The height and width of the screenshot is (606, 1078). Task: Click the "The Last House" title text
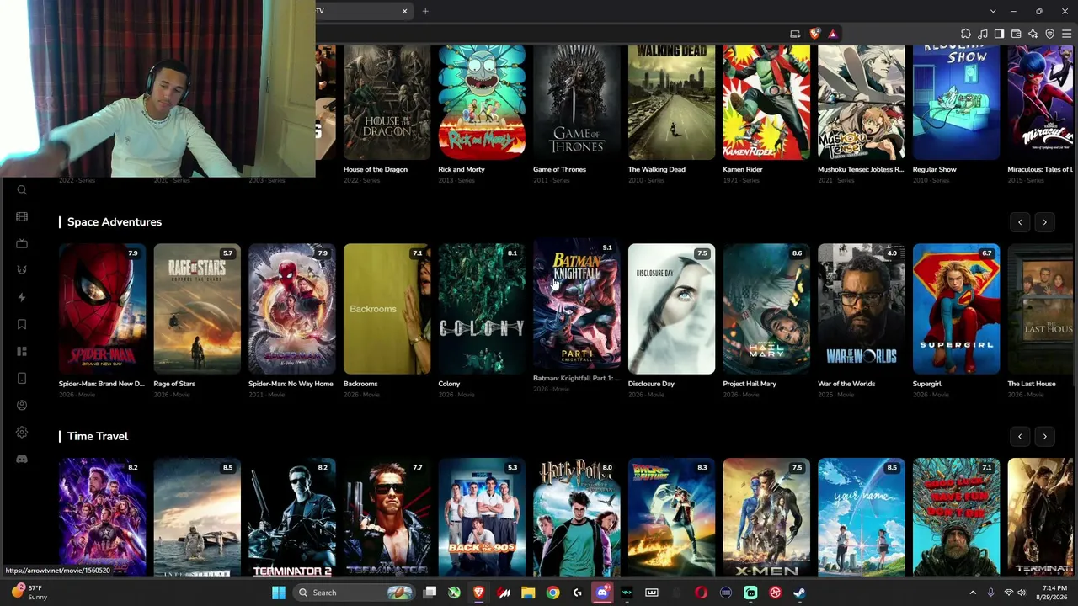click(x=1032, y=384)
